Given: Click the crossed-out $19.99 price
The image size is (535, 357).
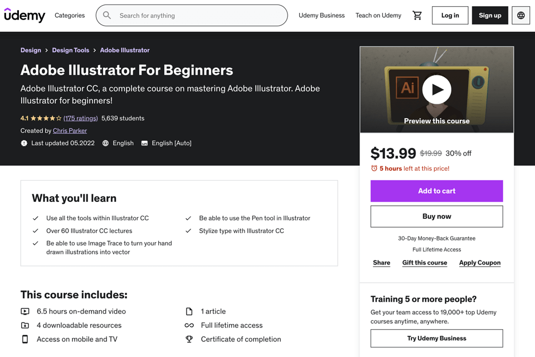Looking at the screenshot, I should coord(431,153).
